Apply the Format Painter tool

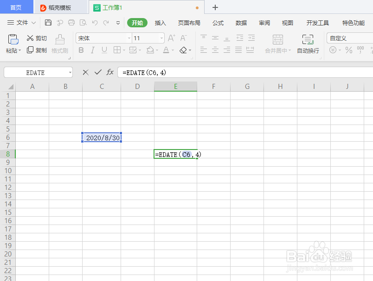(x=60, y=44)
